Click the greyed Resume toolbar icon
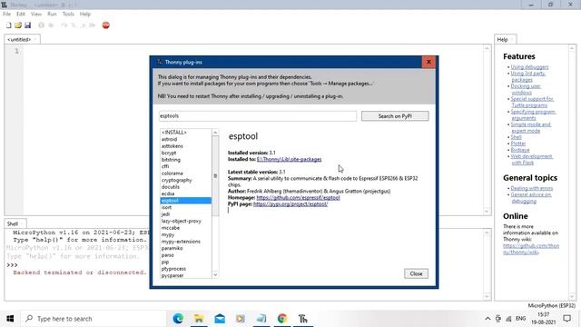Image resolution: width=581 pixels, height=327 pixels. point(93,25)
